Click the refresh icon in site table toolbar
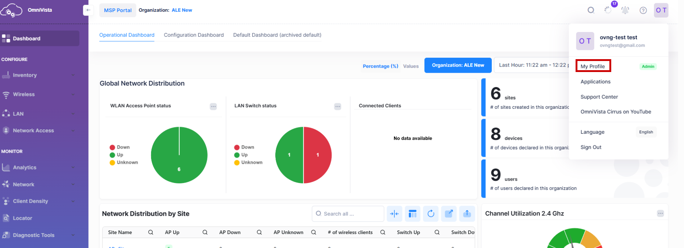Viewport: 684px width, 248px height. (431, 214)
